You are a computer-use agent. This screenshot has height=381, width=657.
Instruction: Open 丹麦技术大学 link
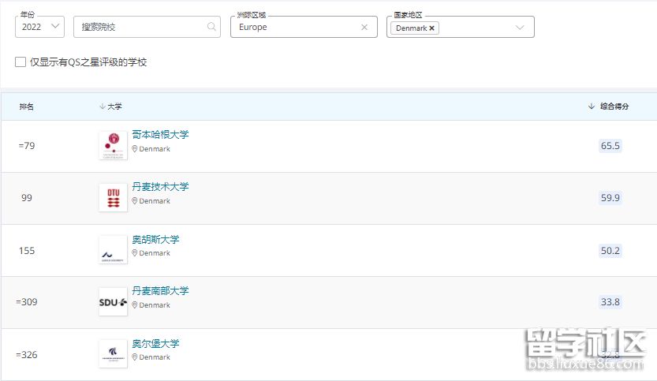160,186
